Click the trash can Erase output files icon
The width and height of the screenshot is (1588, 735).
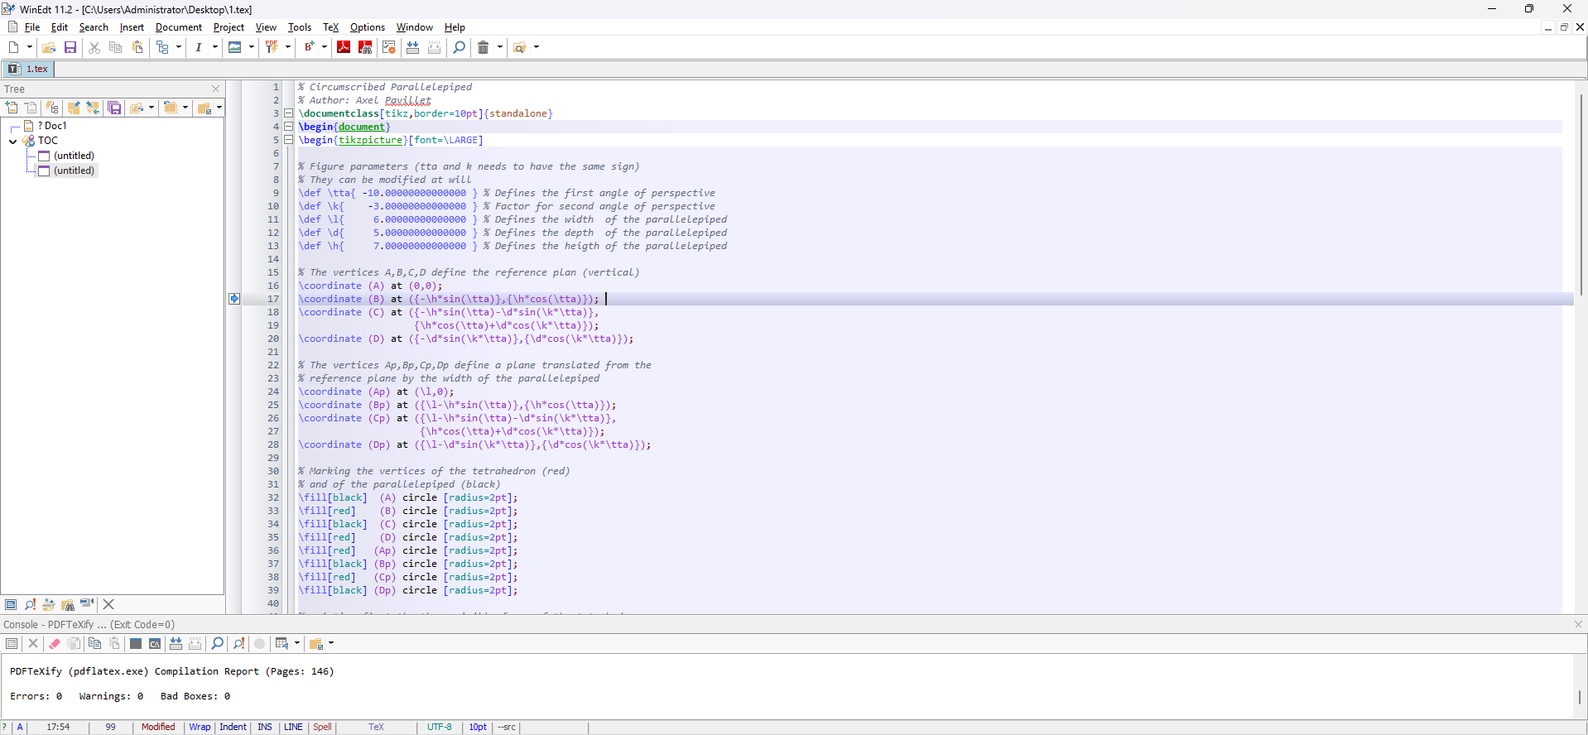click(x=484, y=47)
